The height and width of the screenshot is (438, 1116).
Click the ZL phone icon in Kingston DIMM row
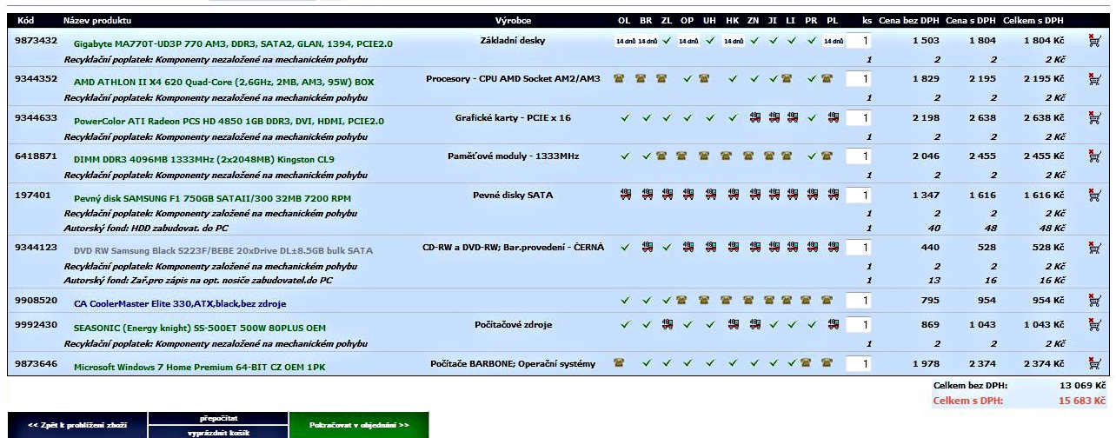pos(661,156)
